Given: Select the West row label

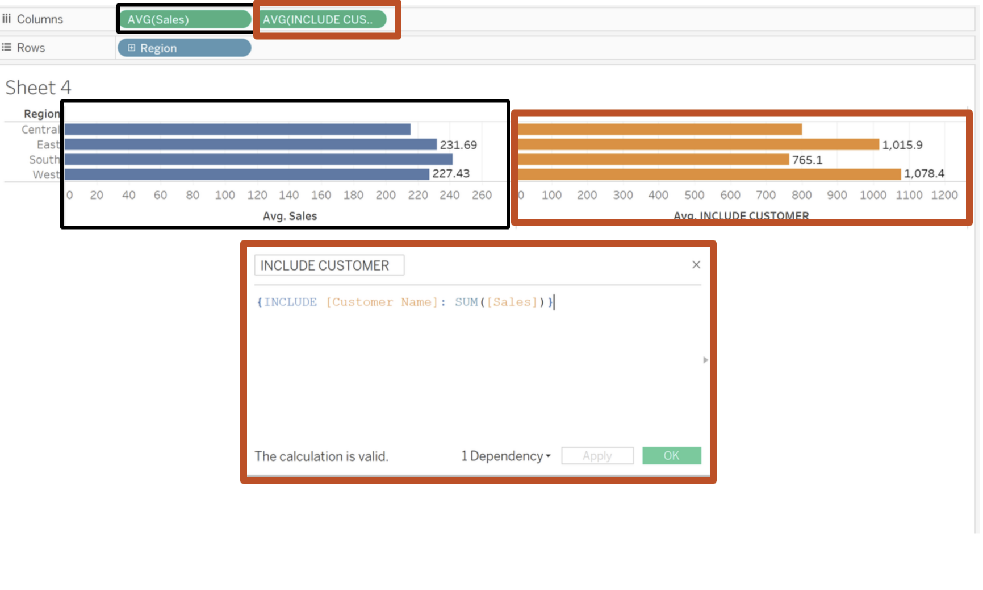Looking at the screenshot, I should [46, 174].
